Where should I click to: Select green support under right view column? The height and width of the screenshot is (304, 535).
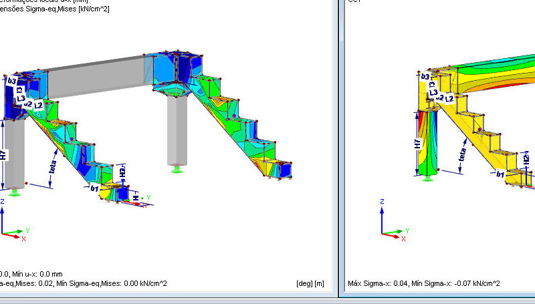427,178
